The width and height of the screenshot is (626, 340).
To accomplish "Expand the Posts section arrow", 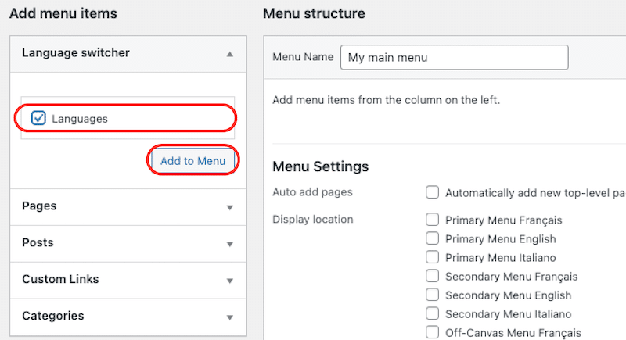I will (229, 244).
